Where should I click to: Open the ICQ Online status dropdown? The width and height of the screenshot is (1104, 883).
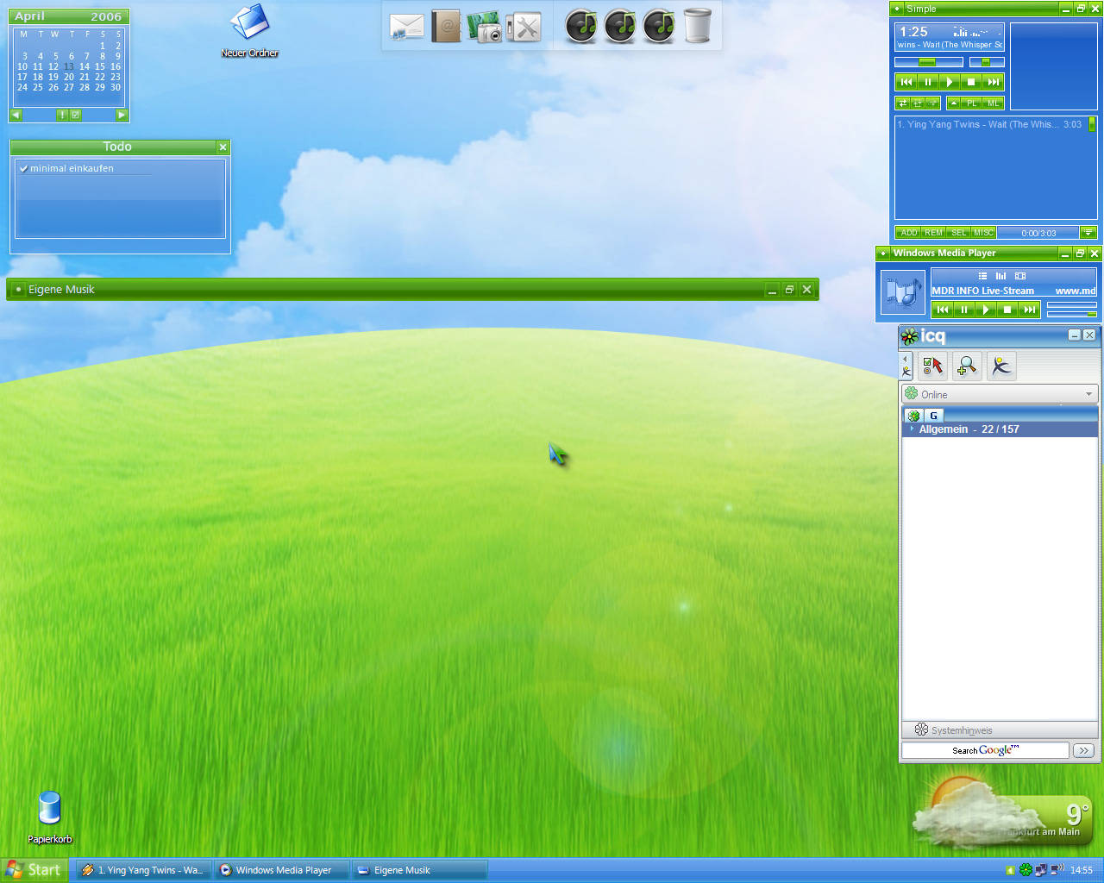tap(1000, 394)
